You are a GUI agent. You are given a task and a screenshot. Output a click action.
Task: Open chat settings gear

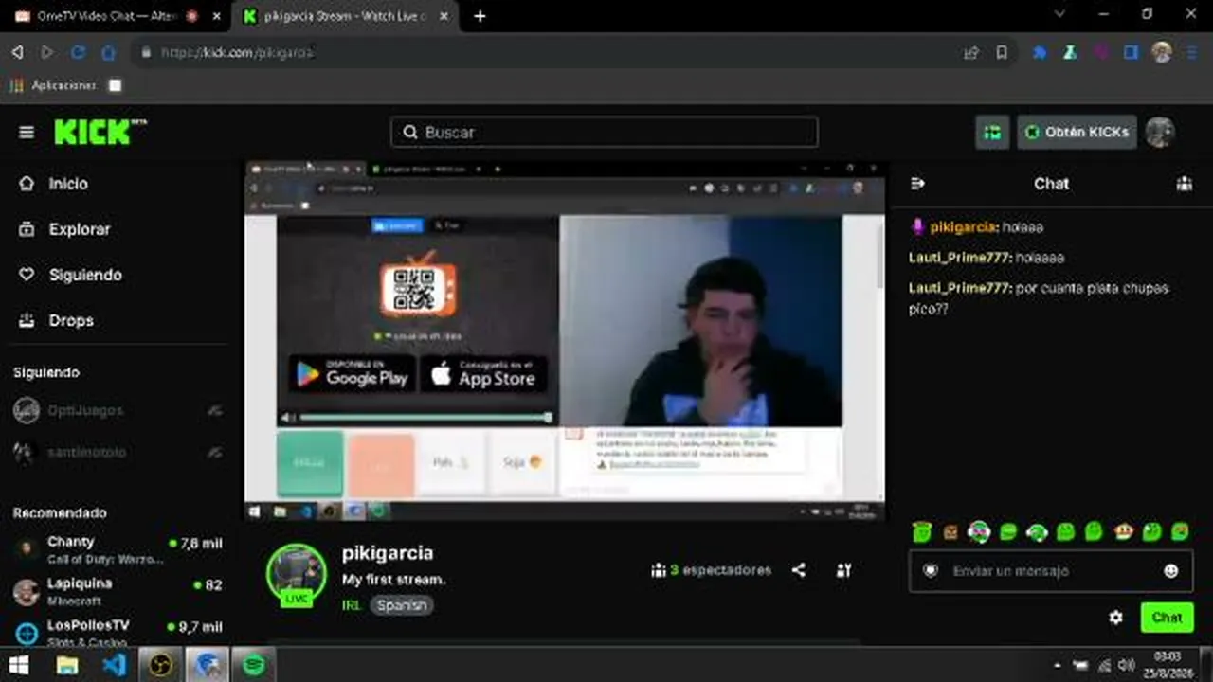click(1116, 618)
